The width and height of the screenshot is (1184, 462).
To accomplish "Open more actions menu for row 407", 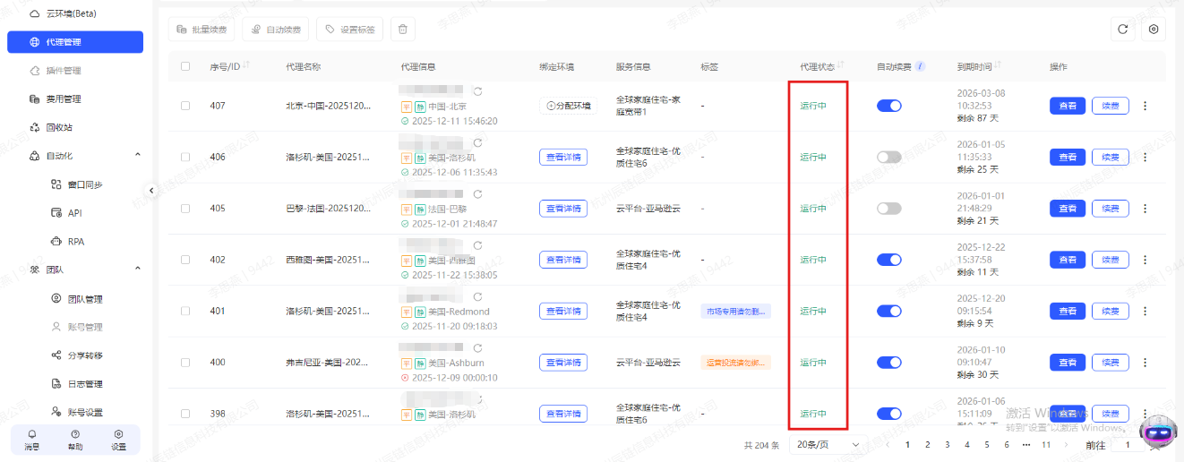I will click(x=1145, y=106).
